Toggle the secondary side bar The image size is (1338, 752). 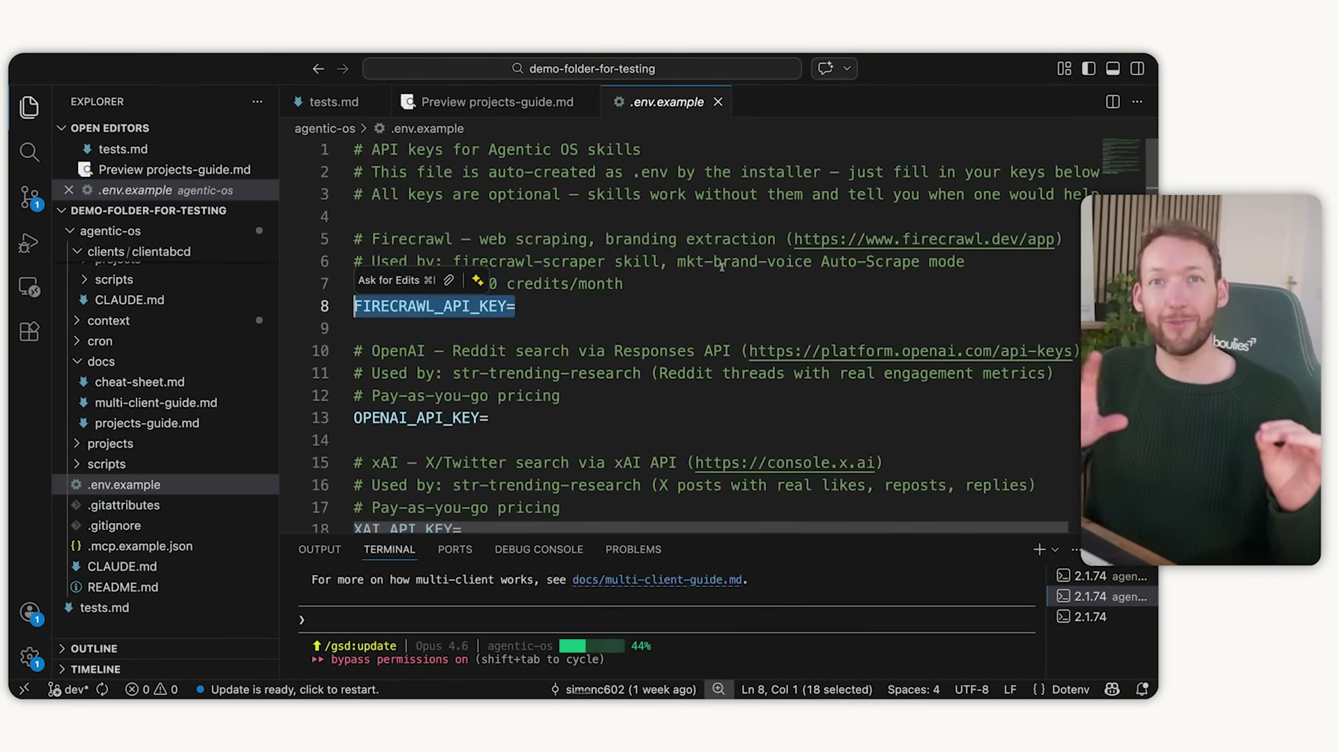(1137, 68)
